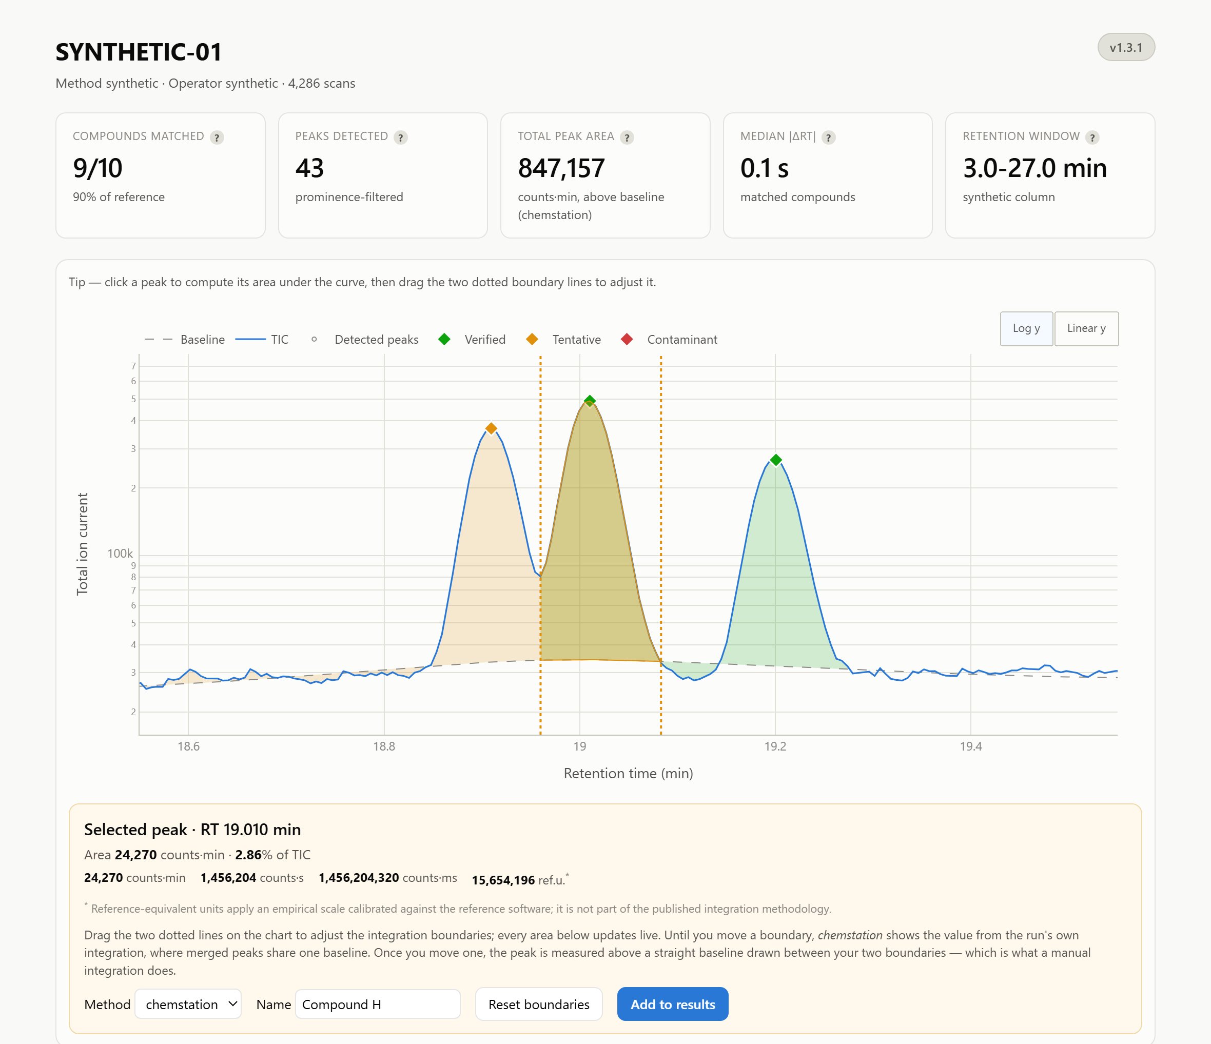The width and height of the screenshot is (1211, 1044).
Task: Open help for Median |ΔRT|
Action: 828,137
